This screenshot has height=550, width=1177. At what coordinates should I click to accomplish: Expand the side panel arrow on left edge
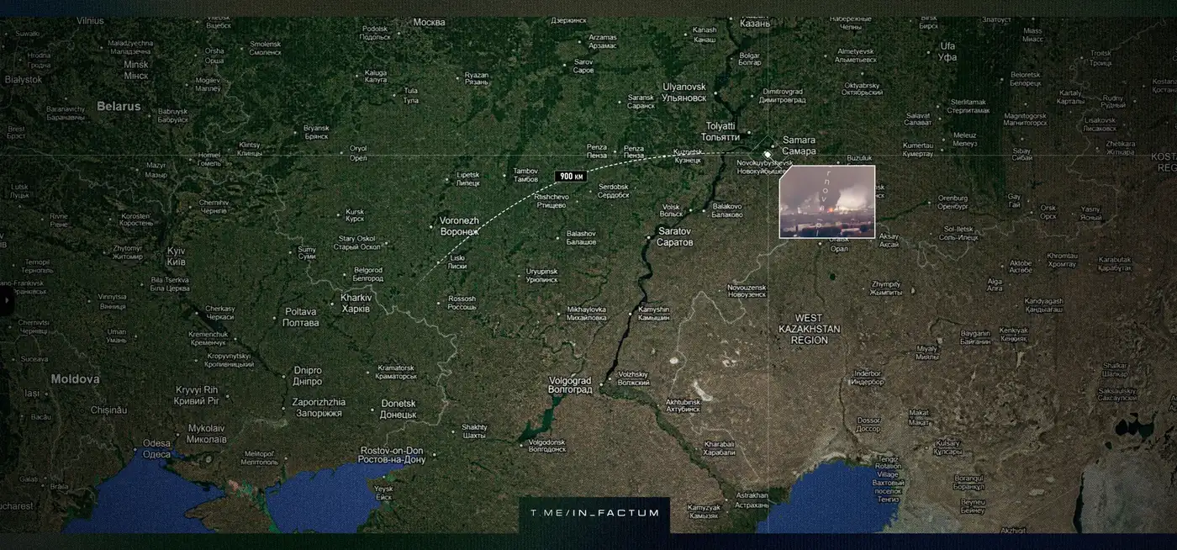[x=4, y=299]
